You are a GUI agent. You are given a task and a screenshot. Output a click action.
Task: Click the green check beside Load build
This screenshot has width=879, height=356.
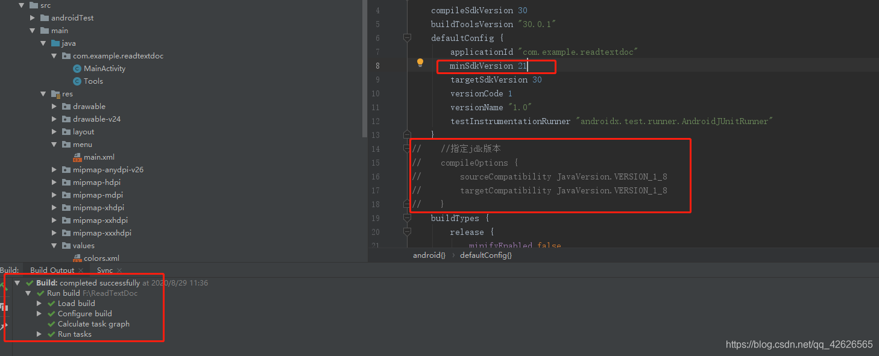point(52,304)
